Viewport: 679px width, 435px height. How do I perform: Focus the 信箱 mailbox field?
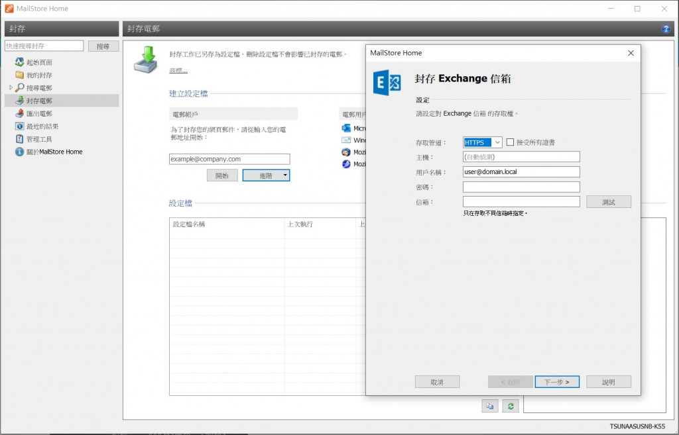(521, 201)
